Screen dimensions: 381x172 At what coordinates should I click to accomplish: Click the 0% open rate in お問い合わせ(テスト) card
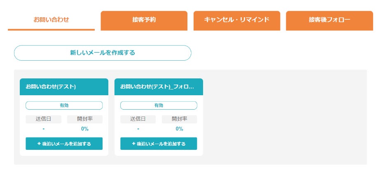[x=84, y=129]
